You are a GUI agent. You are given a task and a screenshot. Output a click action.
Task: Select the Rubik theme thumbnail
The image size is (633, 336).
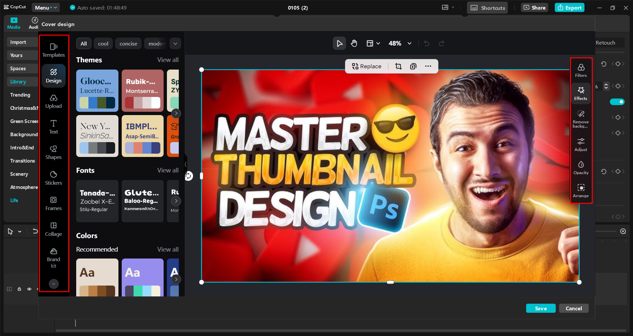pos(142,91)
